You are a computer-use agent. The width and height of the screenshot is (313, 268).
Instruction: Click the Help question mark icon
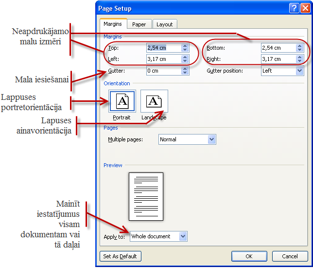click(x=294, y=8)
